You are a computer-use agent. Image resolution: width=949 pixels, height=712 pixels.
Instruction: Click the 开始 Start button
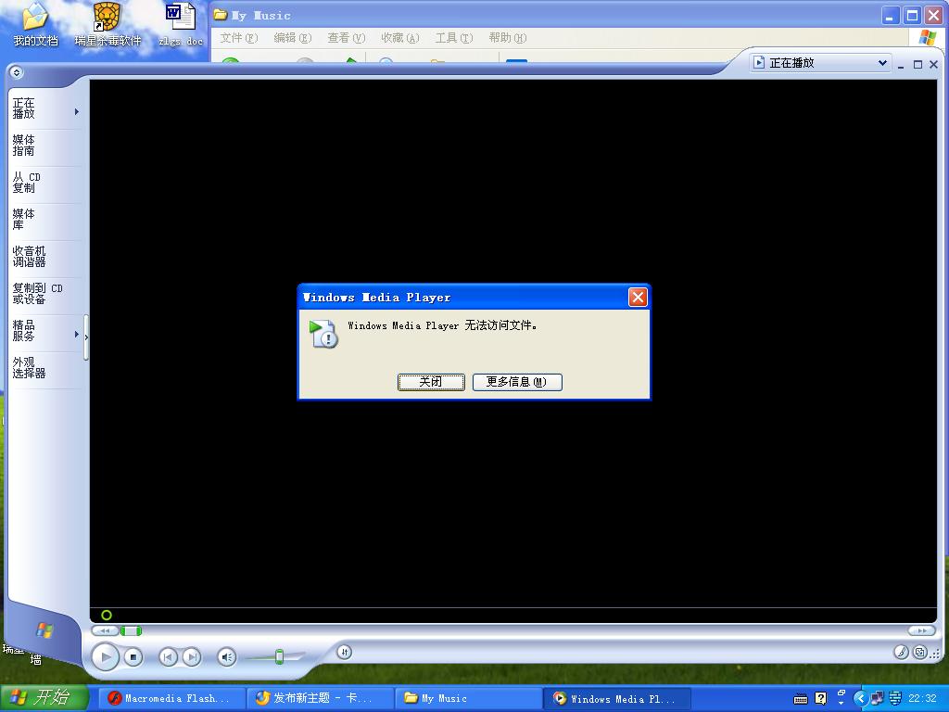[x=44, y=698]
